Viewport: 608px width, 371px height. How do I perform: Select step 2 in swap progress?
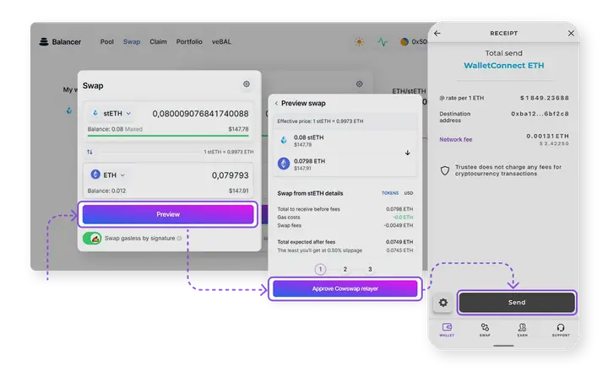pos(345,269)
